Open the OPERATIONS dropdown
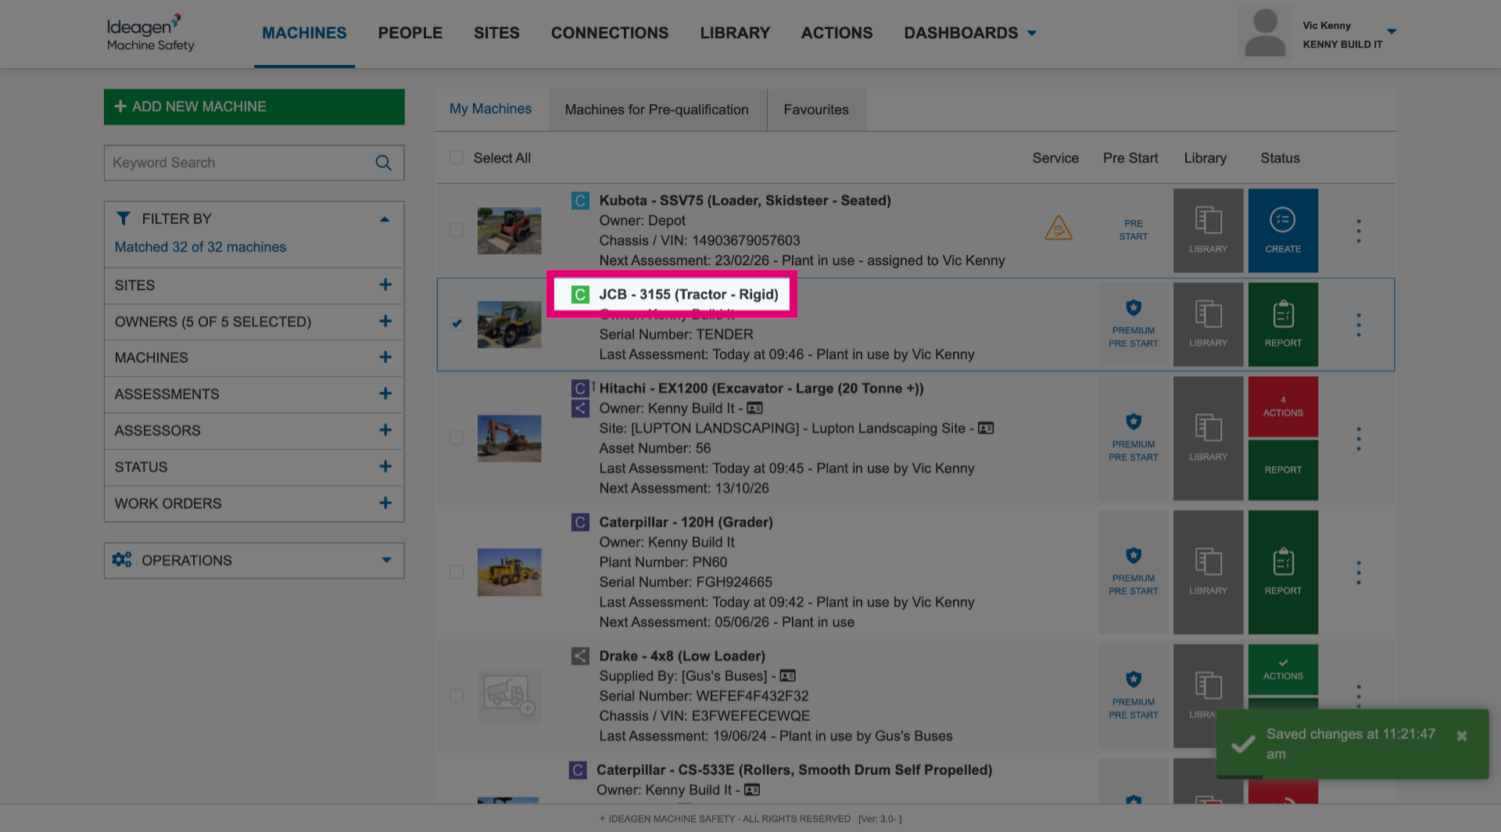This screenshot has height=832, width=1501. tap(254, 561)
